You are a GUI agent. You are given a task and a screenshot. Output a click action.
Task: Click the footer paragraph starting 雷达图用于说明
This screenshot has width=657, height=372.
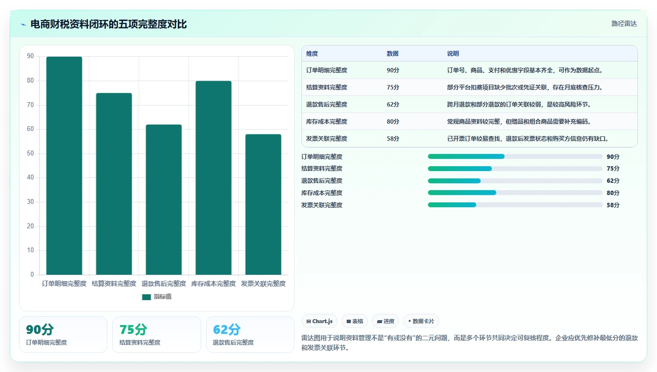(x=470, y=343)
